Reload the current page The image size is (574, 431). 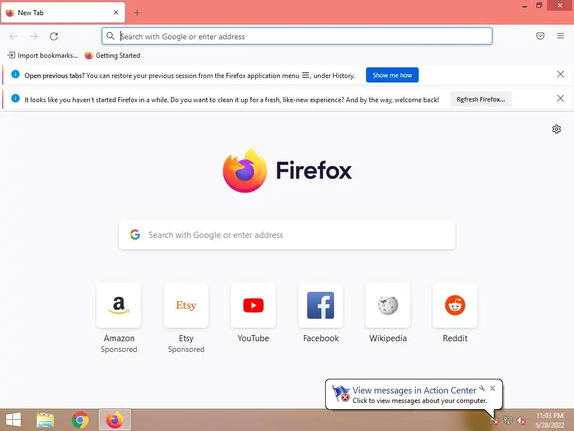click(x=54, y=36)
